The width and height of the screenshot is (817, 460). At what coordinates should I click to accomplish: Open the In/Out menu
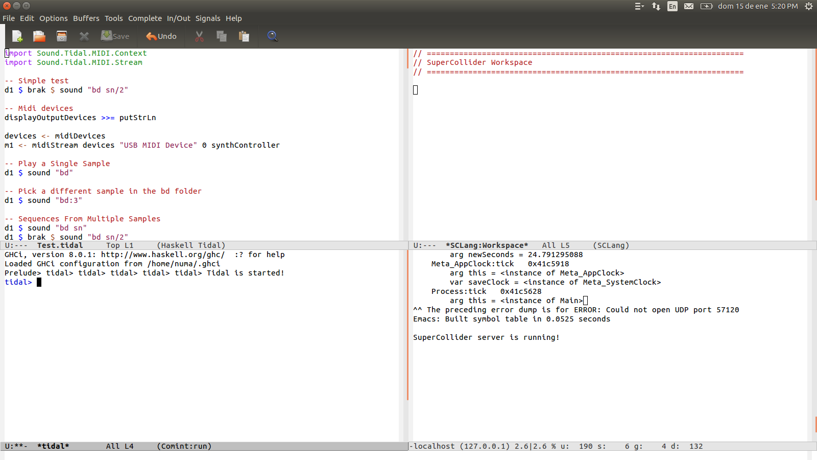pos(179,18)
